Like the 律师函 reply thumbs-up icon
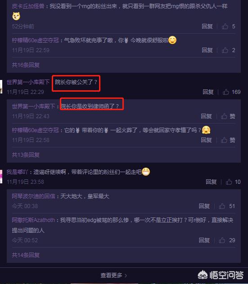248x284 pixels. [x=224, y=116]
